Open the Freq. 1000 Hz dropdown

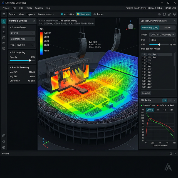[25, 45]
